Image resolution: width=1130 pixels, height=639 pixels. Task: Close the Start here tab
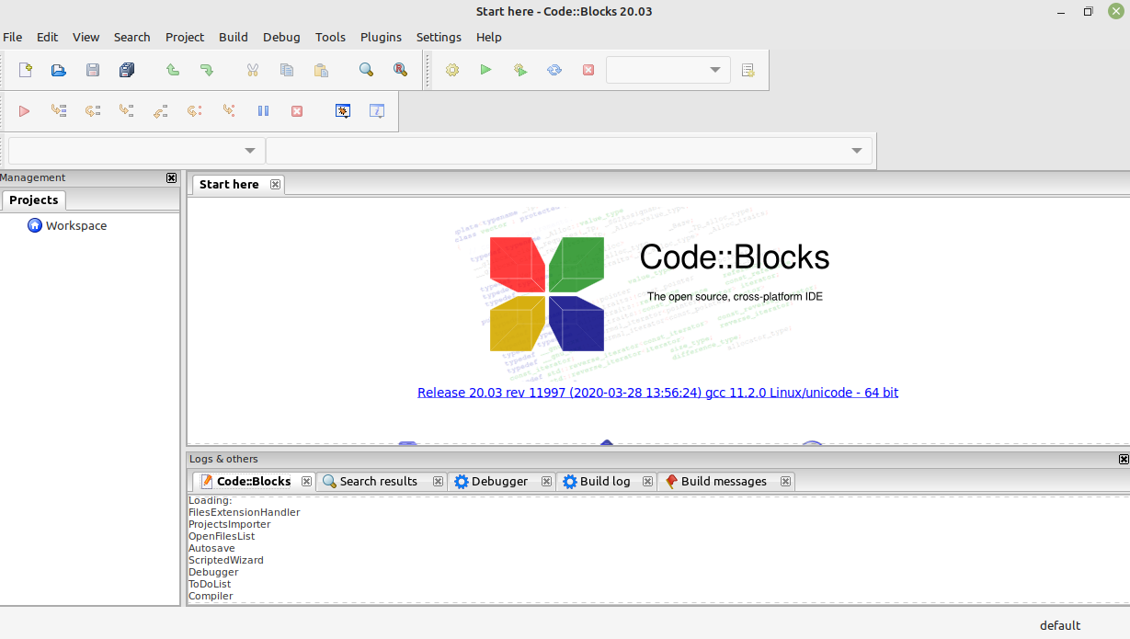275,184
